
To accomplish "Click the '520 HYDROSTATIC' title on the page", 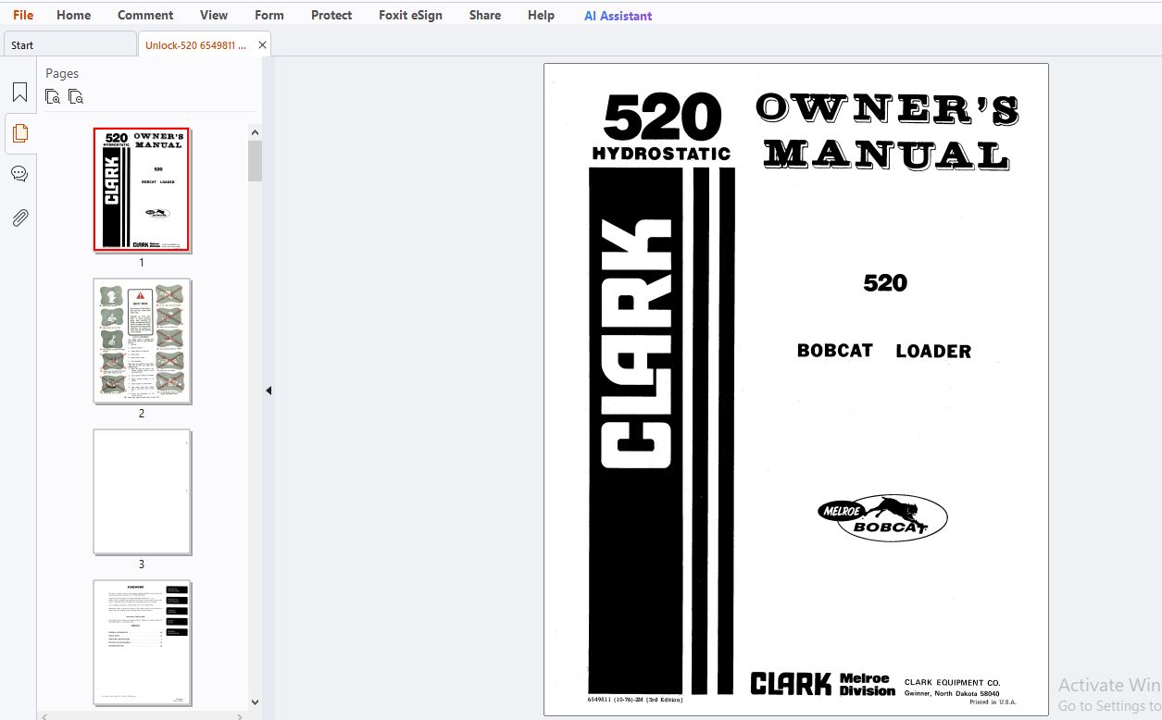I will [x=661, y=128].
